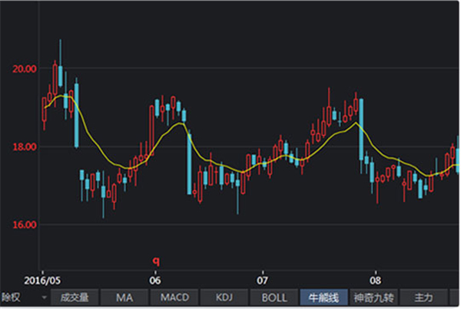Select the 主力 tab

423,297
